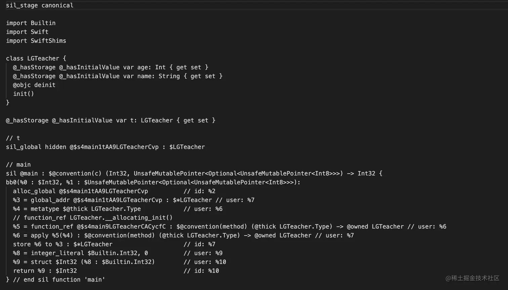Click the '// main' comment

18,164
